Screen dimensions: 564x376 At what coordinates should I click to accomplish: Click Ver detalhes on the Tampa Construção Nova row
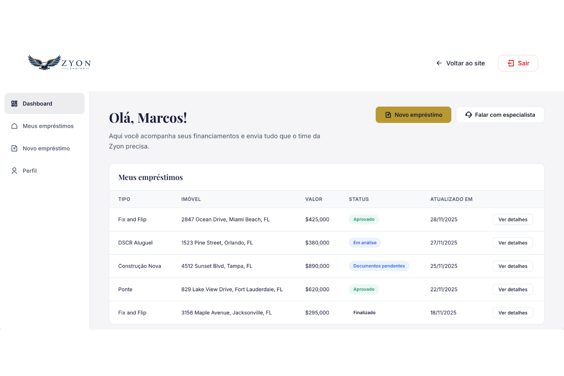coord(512,266)
